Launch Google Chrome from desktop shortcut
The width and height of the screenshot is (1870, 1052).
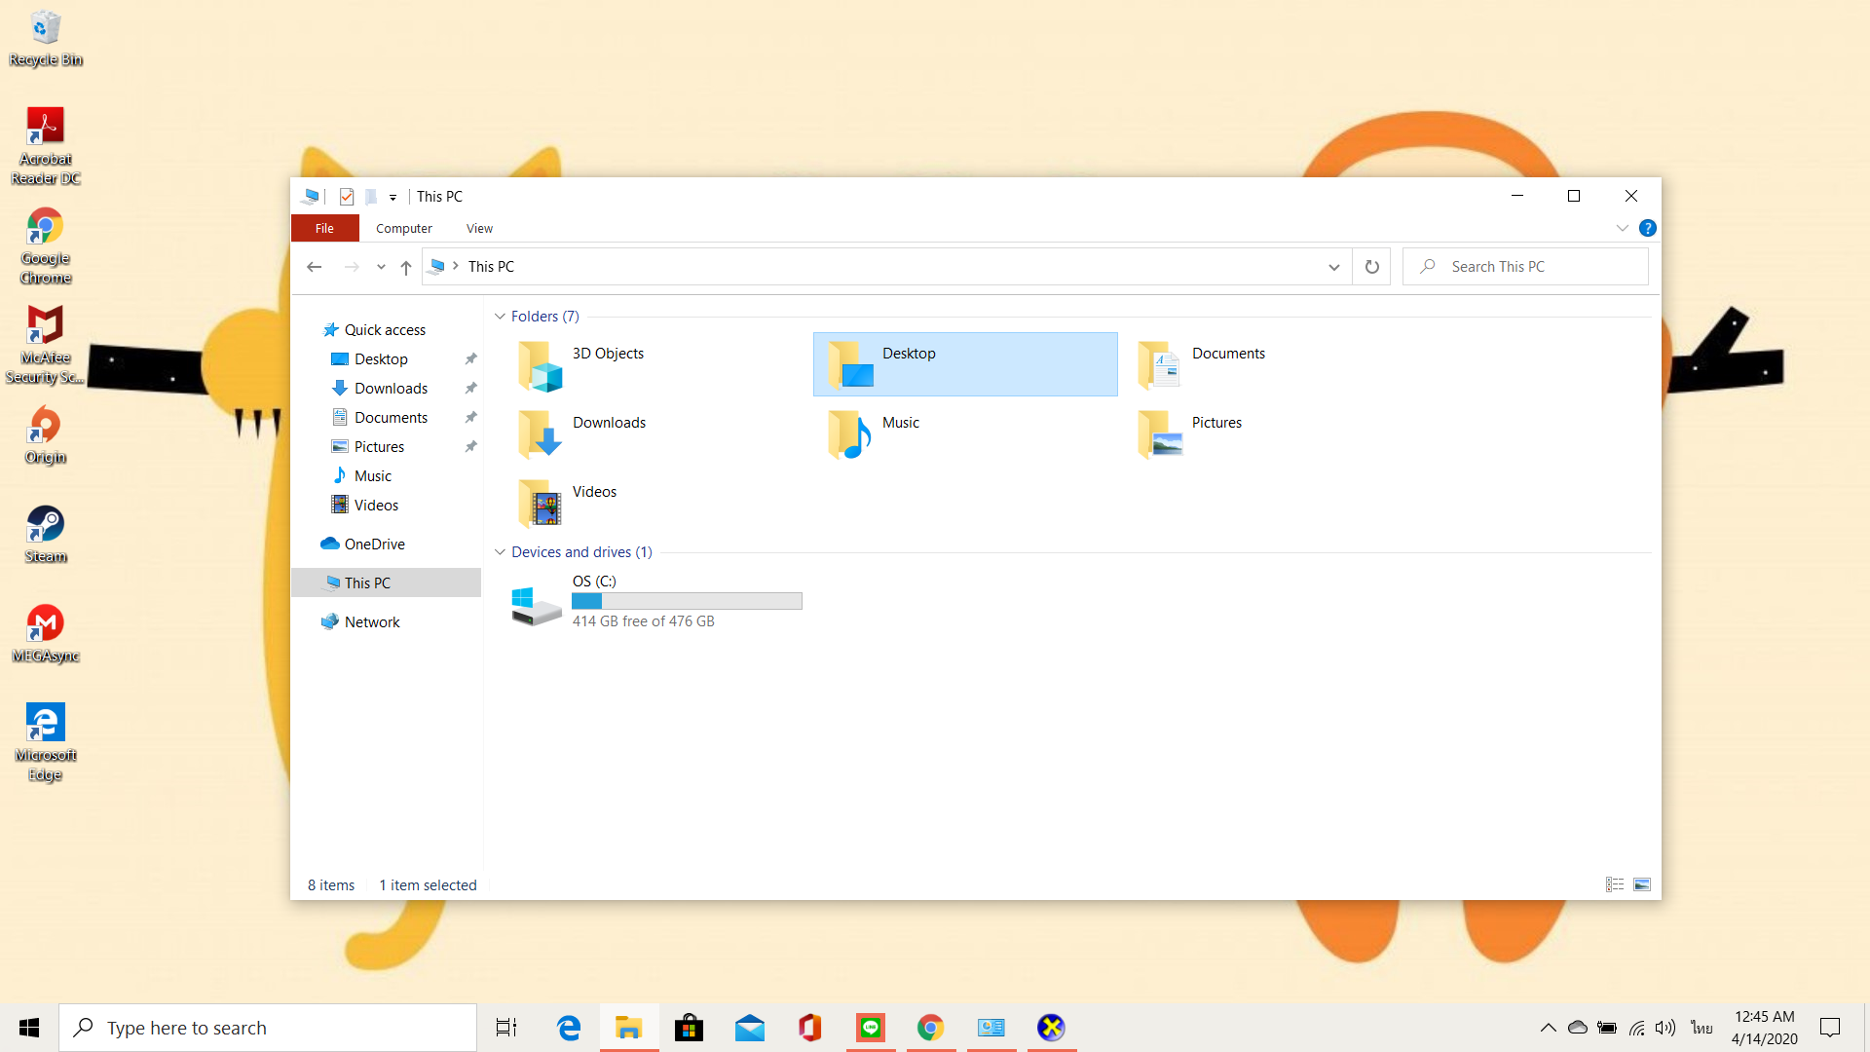[x=46, y=246]
